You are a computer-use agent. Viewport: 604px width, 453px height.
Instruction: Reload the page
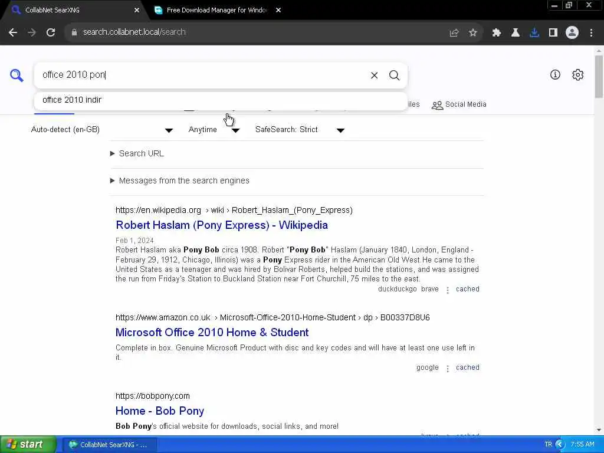[x=51, y=32]
